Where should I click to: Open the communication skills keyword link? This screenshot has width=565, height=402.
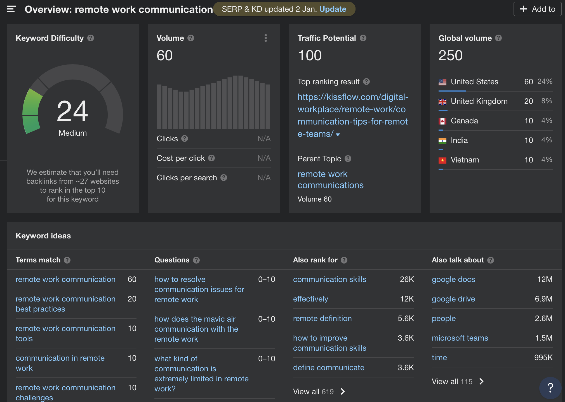(329, 279)
